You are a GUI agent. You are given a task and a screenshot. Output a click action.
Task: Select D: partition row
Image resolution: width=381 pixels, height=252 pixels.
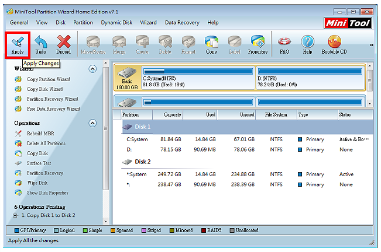pos(248,149)
